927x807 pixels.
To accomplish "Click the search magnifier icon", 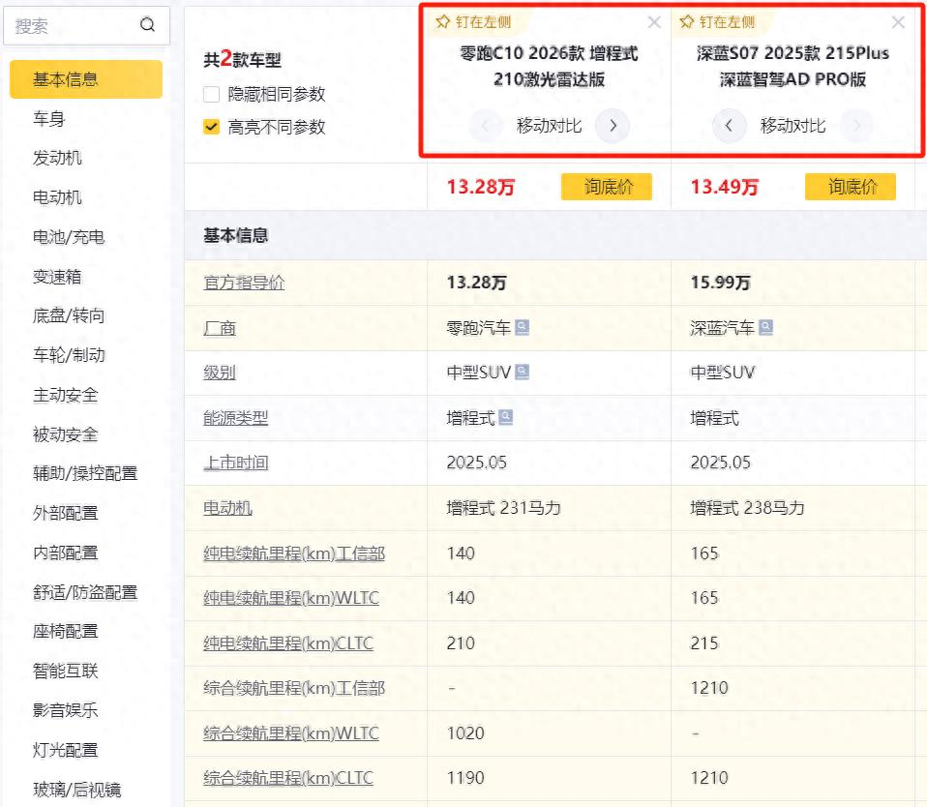I will point(147,25).
